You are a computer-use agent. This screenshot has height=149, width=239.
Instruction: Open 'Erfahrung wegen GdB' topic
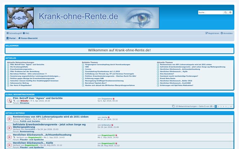tap(94, 78)
